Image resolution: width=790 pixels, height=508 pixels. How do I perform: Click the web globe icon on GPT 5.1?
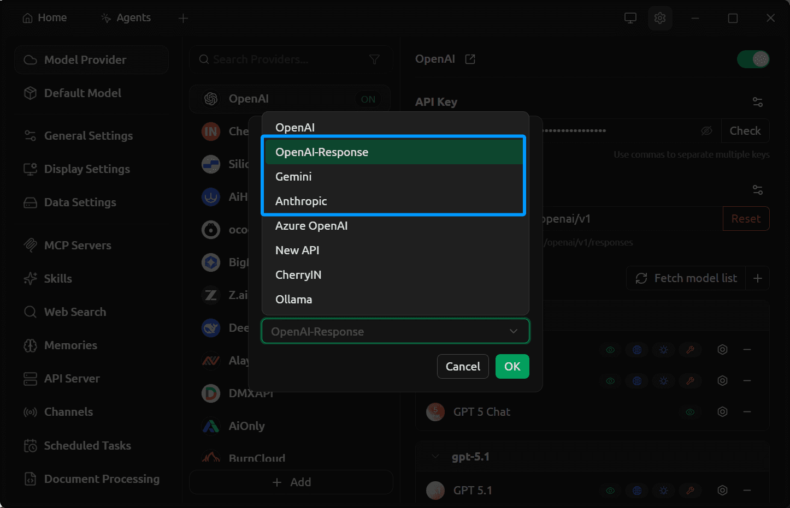pyautogui.click(x=637, y=491)
